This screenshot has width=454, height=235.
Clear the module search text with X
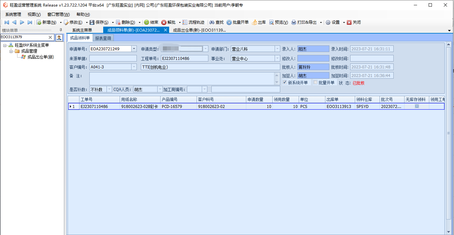(50, 38)
